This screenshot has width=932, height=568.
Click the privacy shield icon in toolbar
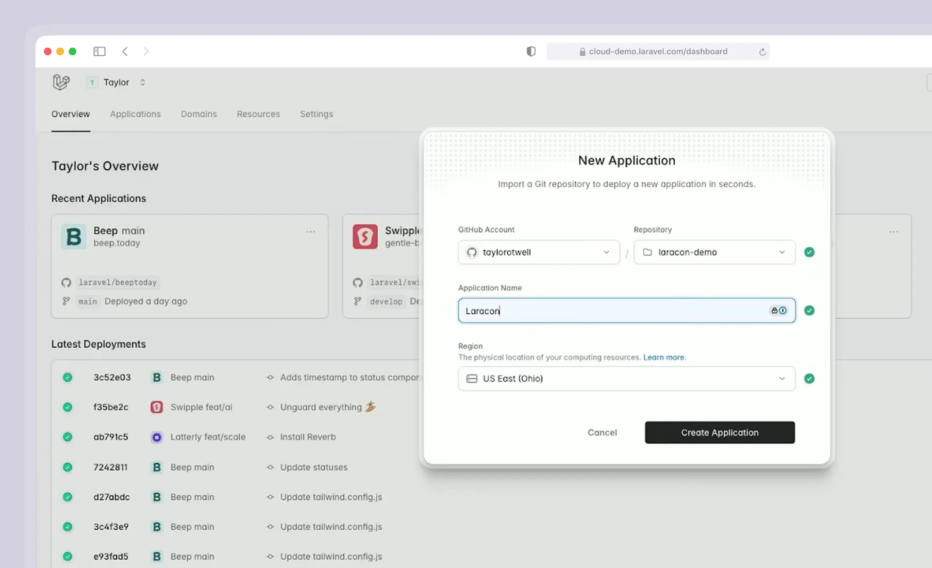(x=531, y=51)
